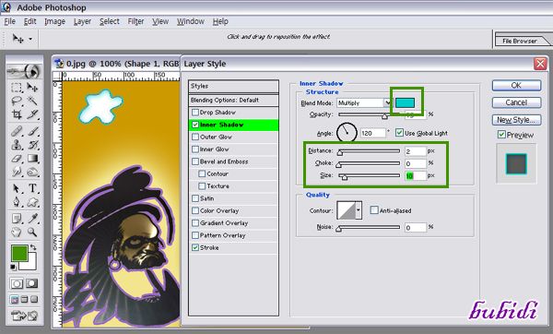Select the Blur tool
Image resolution: width=553 pixels, height=334 pixels.
(17, 172)
